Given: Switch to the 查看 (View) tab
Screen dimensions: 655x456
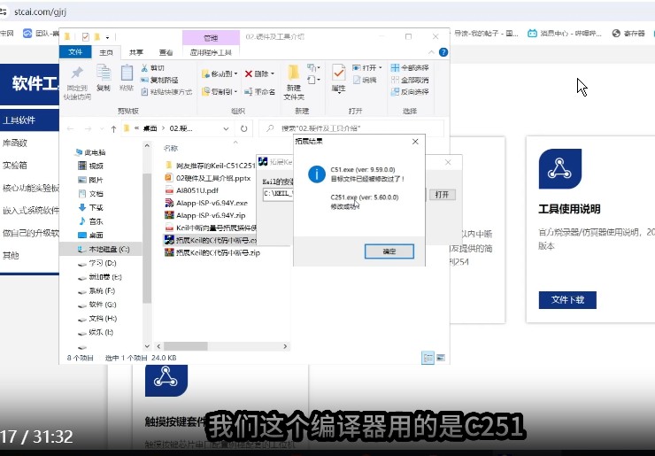Looking at the screenshot, I should 166,52.
